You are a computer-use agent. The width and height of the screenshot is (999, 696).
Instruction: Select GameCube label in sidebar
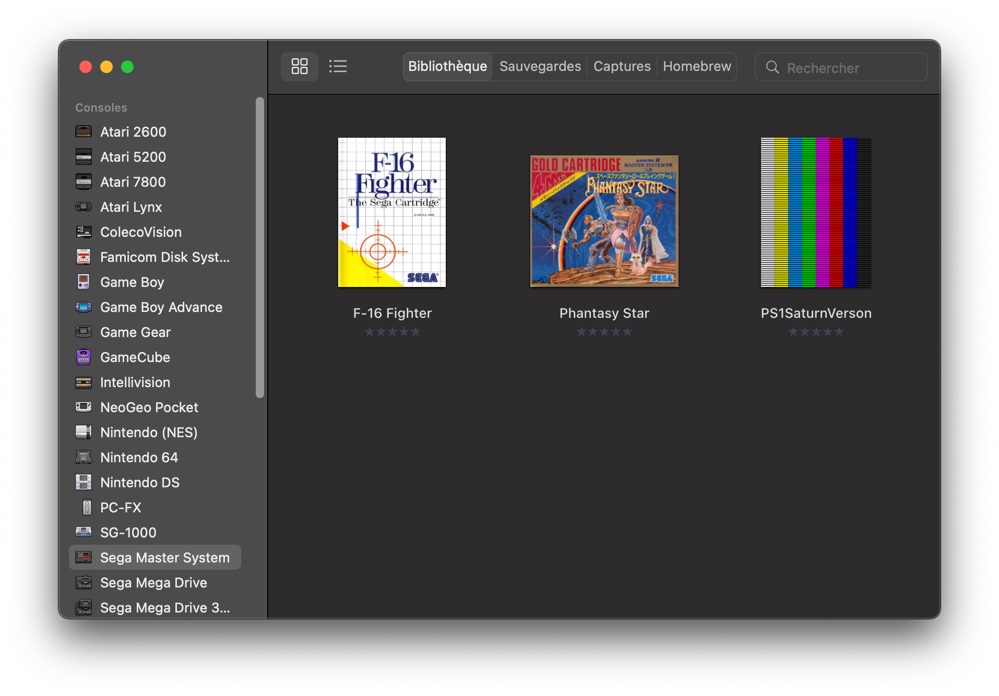click(135, 357)
